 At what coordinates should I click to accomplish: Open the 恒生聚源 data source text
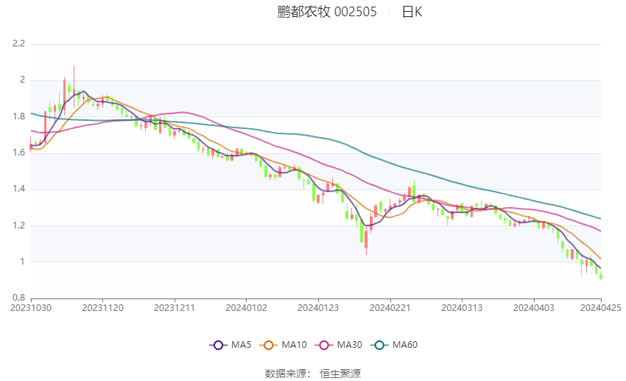(340, 374)
